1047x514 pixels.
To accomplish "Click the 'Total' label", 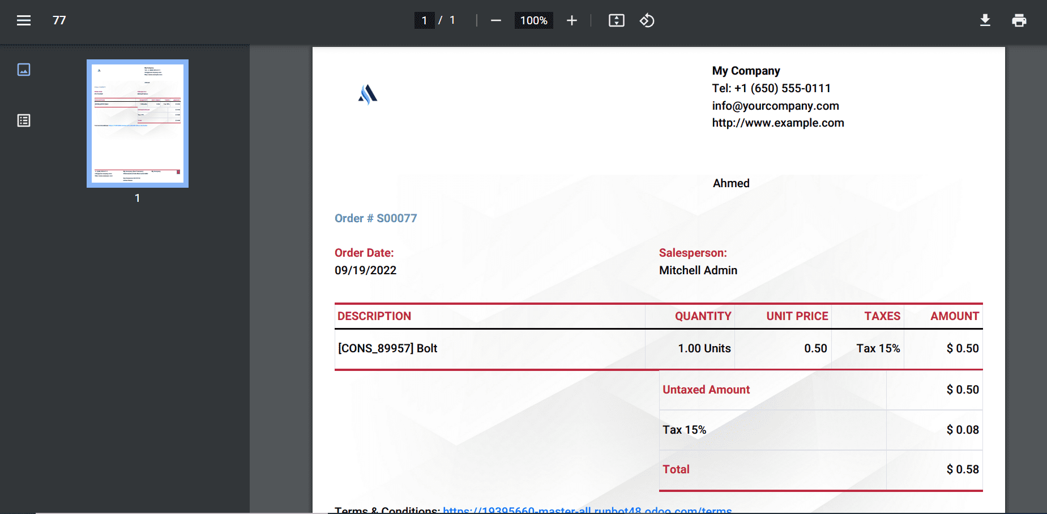I will tap(676, 469).
